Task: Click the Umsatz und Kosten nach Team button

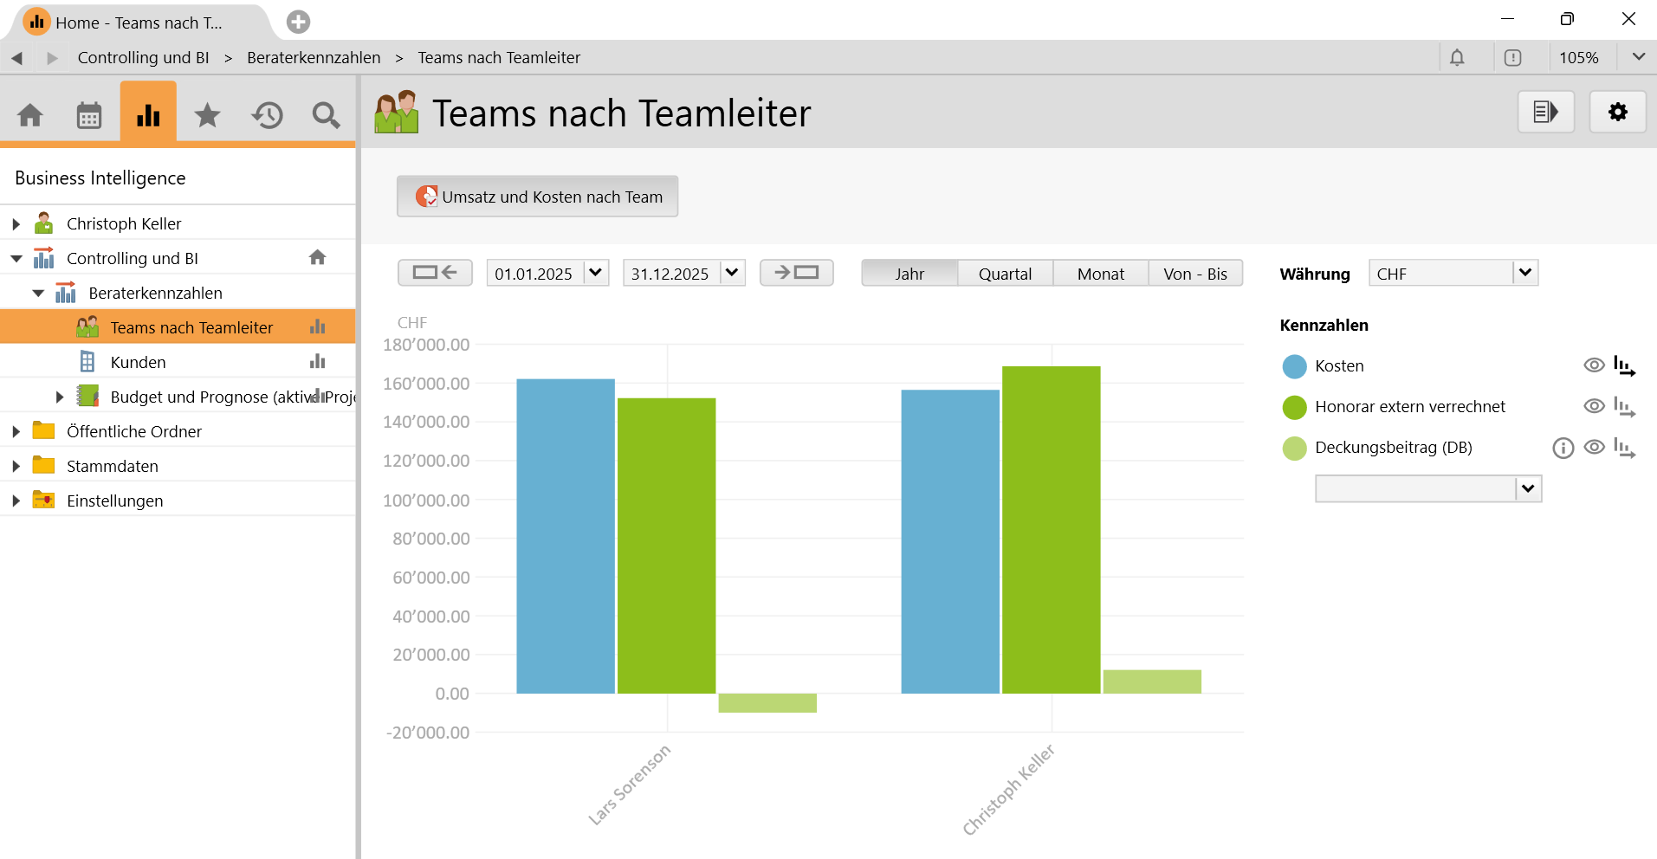Action: click(537, 197)
